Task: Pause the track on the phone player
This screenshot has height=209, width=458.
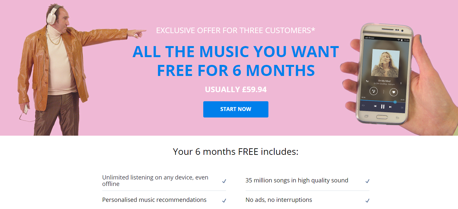Action: (x=383, y=106)
